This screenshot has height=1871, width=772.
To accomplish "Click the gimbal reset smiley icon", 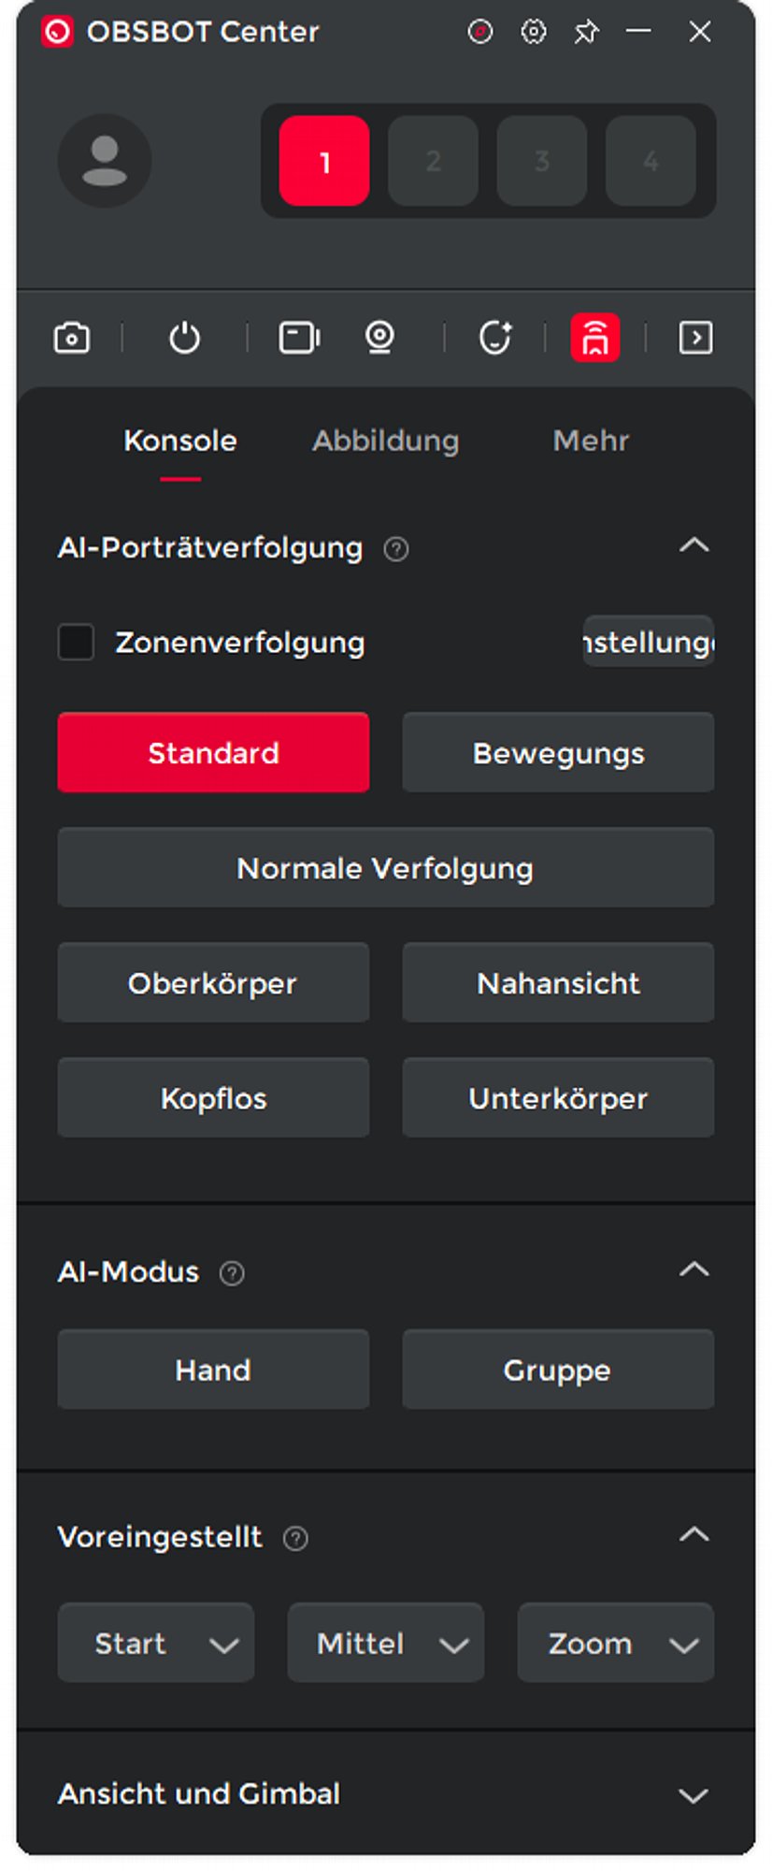I will pyautogui.click(x=495, y=338).
